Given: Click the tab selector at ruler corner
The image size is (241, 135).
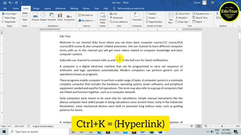Looking at the screenshot, I should pos(2,29).
